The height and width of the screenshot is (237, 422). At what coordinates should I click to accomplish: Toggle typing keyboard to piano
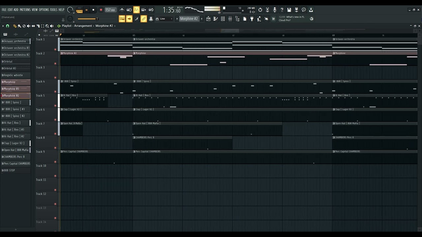tap(122, 19)
